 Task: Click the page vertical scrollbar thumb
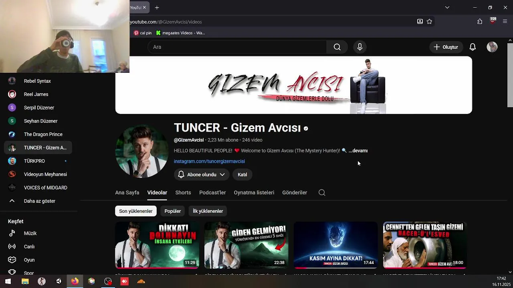[510, 75]
